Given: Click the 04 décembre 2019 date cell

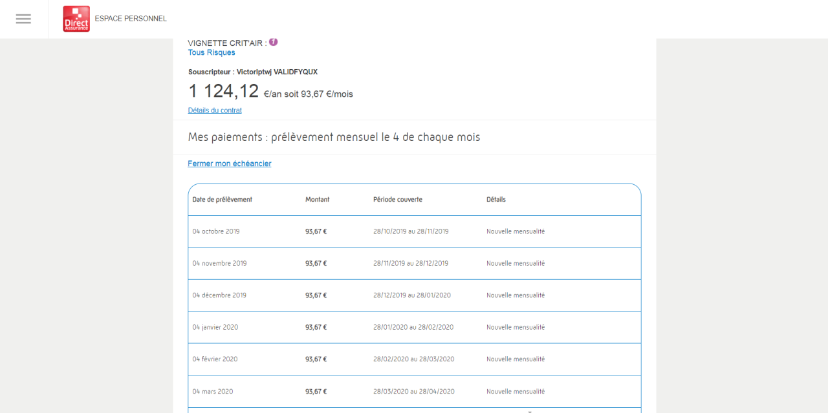Looking at the screenshot, I should (219, 295).
